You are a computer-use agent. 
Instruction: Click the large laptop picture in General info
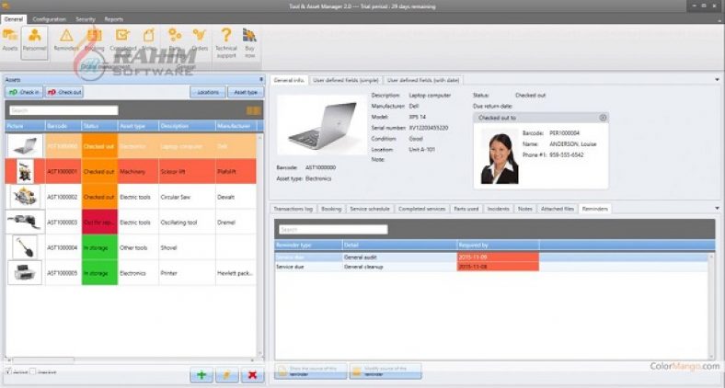coord(322,125)
